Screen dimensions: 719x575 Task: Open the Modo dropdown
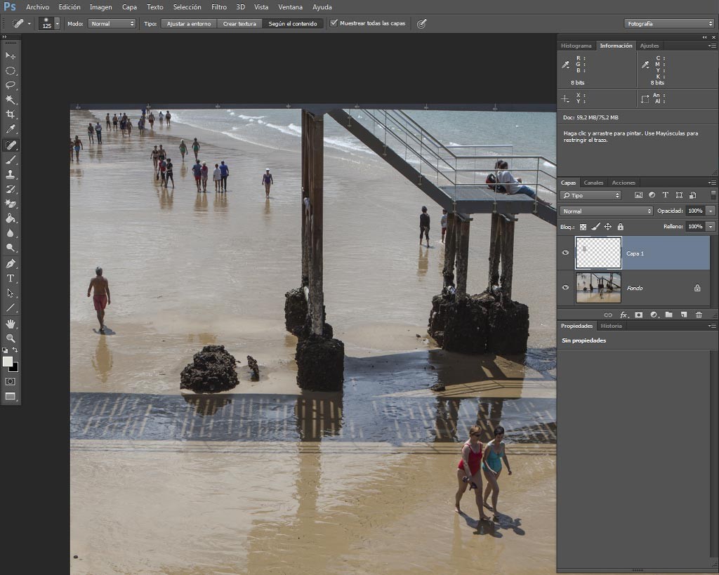[x=112, y=23]
